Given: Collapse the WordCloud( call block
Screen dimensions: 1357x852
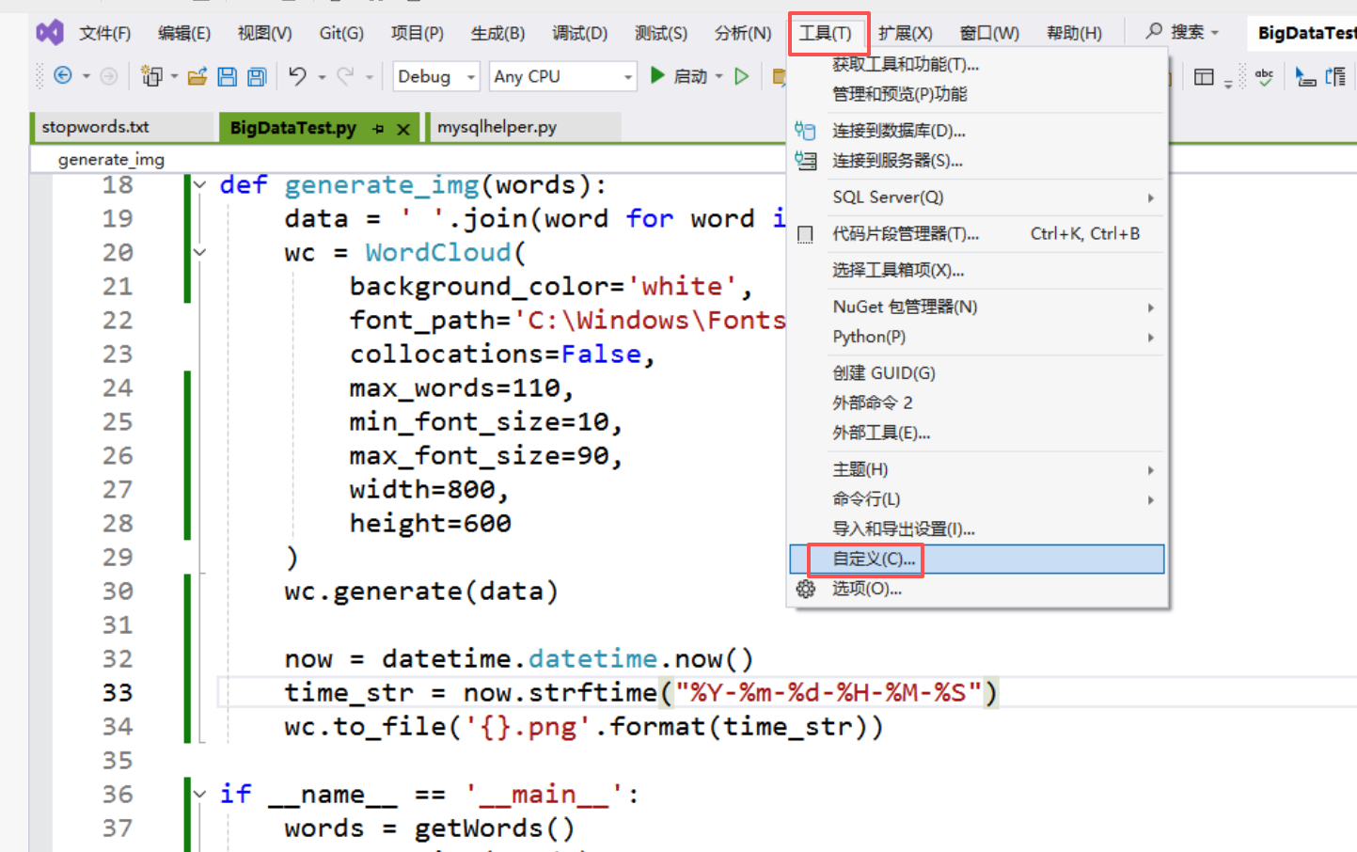Looking at the screenshot, I should (x=199, y=252).
